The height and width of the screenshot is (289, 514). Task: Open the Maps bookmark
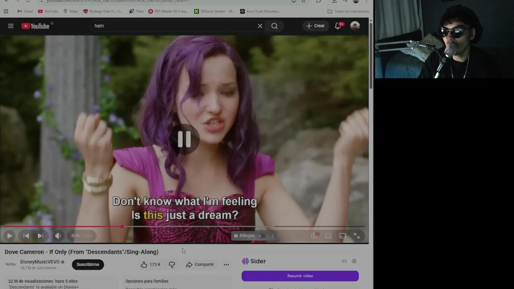pyautogui.click(x=71, y=11)
